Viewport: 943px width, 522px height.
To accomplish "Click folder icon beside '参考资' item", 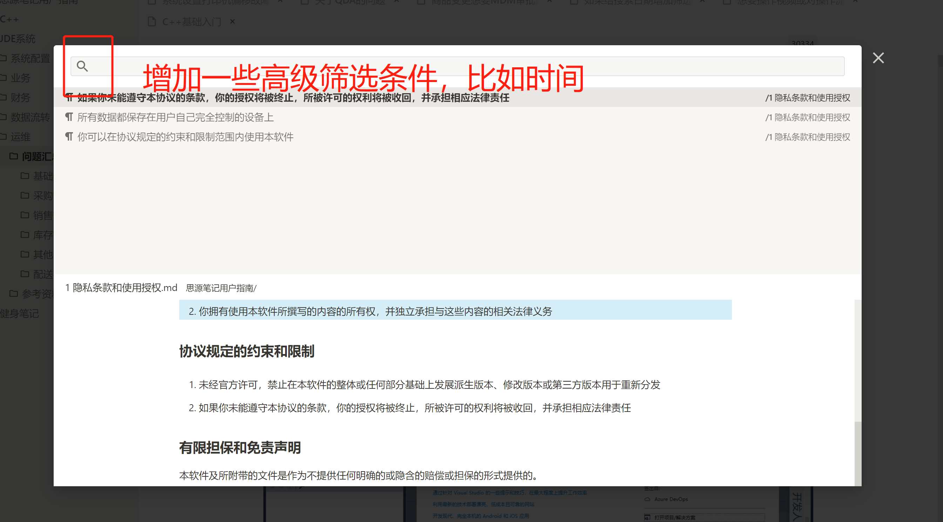I will coord(14,293).
